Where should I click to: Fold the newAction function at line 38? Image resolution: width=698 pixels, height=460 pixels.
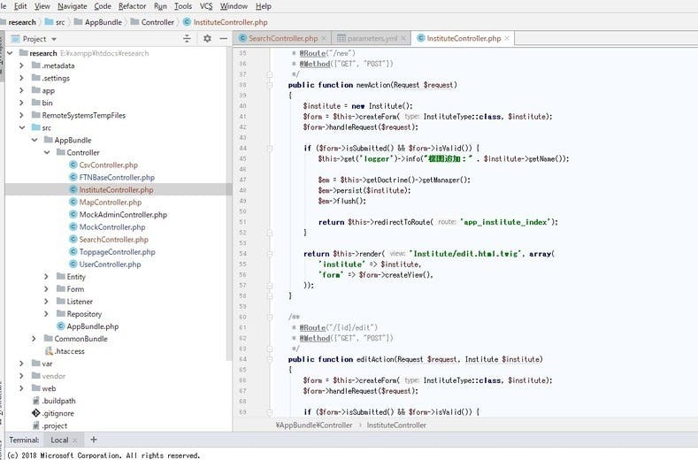[x=271, y=85]
